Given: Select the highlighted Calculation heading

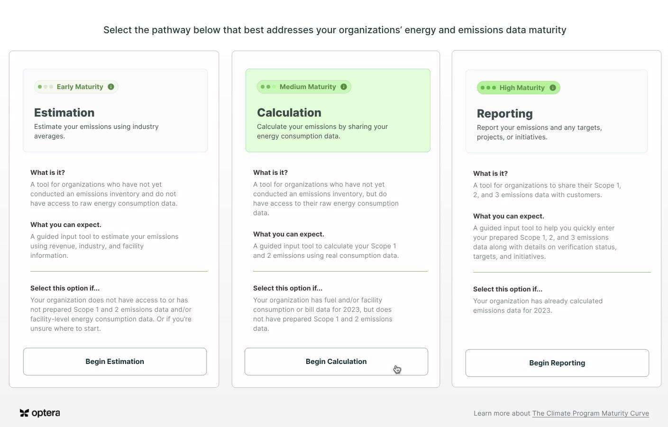Looking at the screenshot, I should point(289,113).
